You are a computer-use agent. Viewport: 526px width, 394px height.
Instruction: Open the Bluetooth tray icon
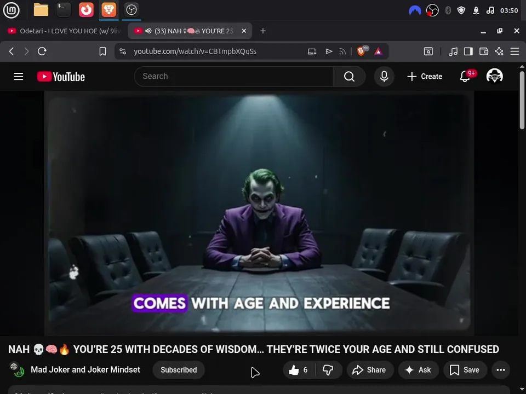tap(448, 10)
